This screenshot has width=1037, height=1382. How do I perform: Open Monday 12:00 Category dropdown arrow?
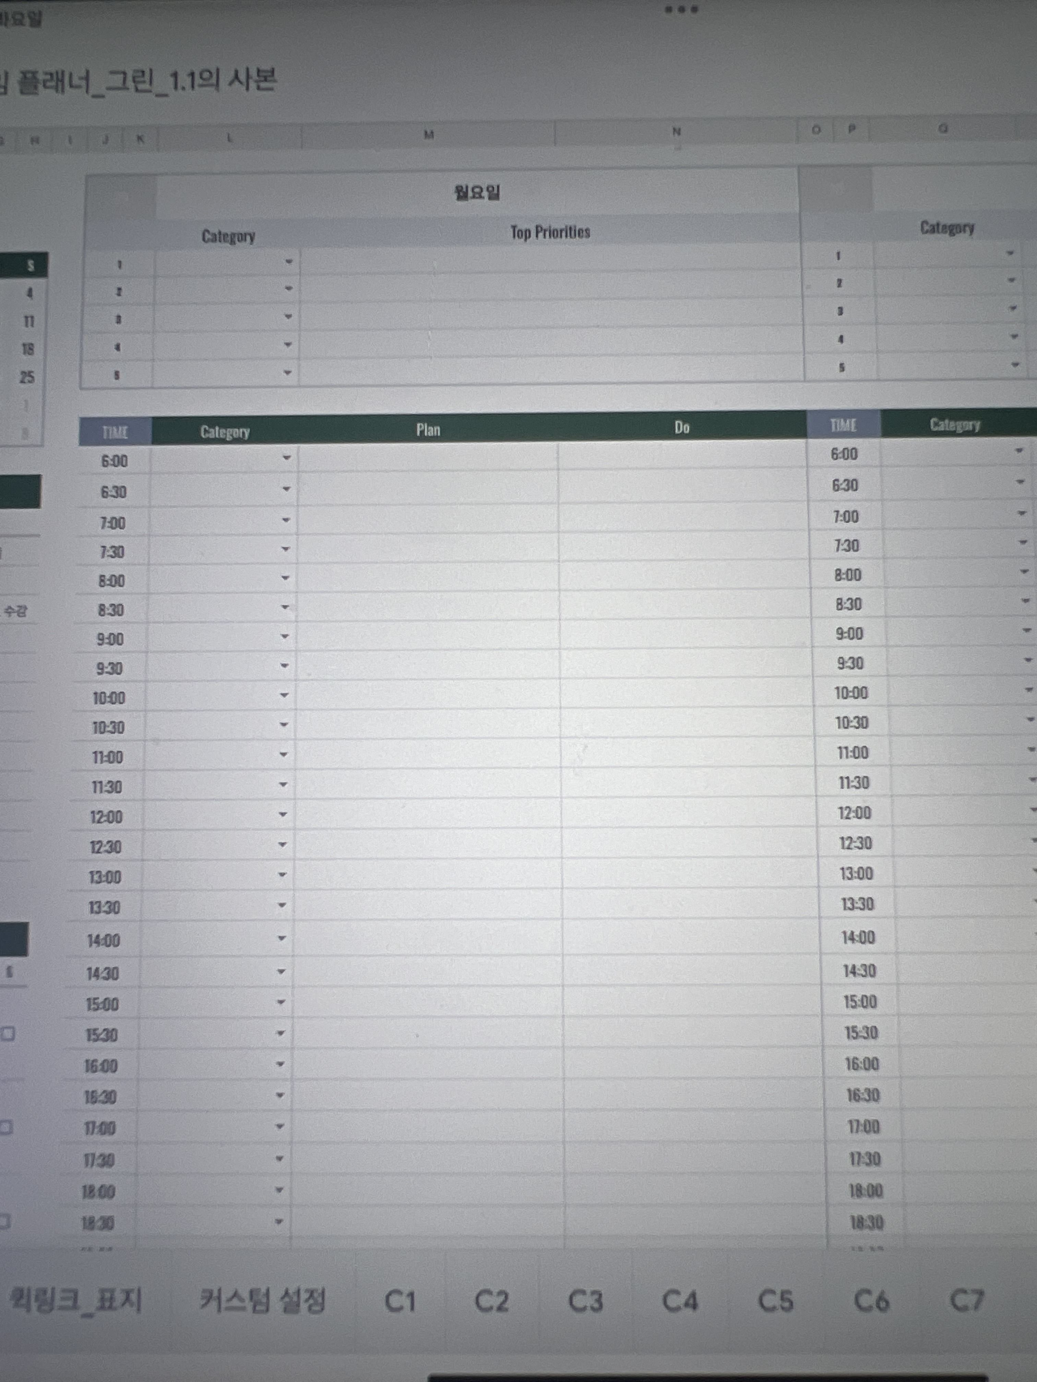tap(283, 814)
